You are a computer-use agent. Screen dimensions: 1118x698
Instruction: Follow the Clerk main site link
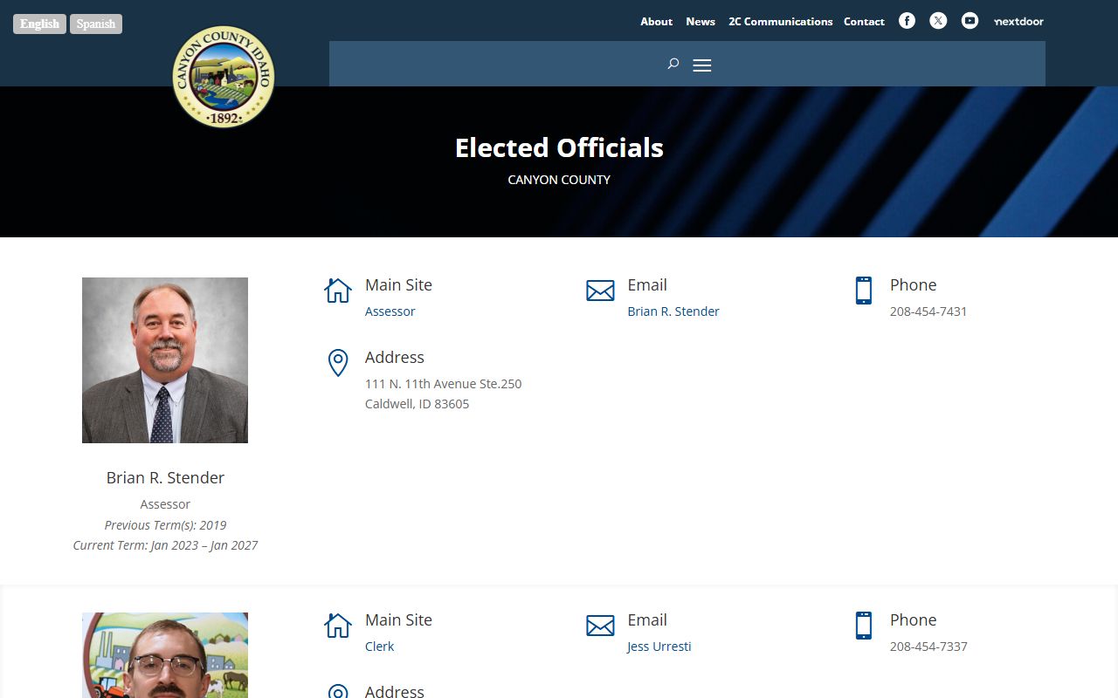pyautogui.click(x=379, y=647)
